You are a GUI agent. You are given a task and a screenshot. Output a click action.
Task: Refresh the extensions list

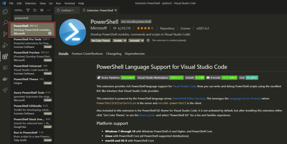[35, 10]
